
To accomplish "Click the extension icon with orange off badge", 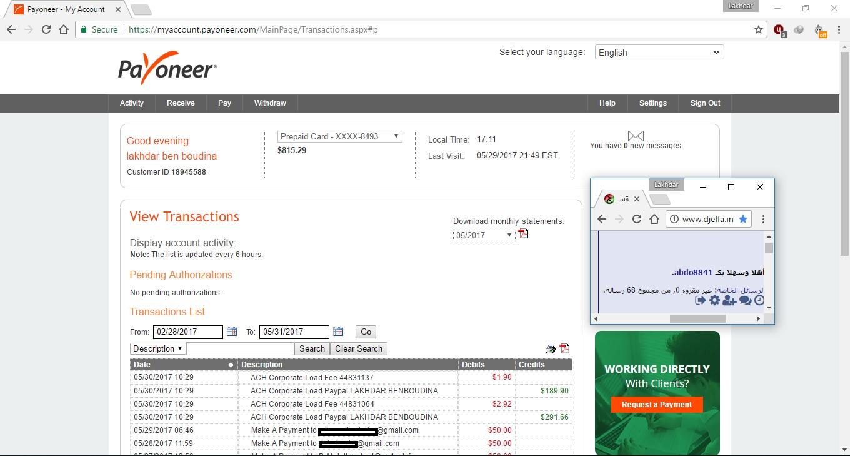I will pos(820,30).
